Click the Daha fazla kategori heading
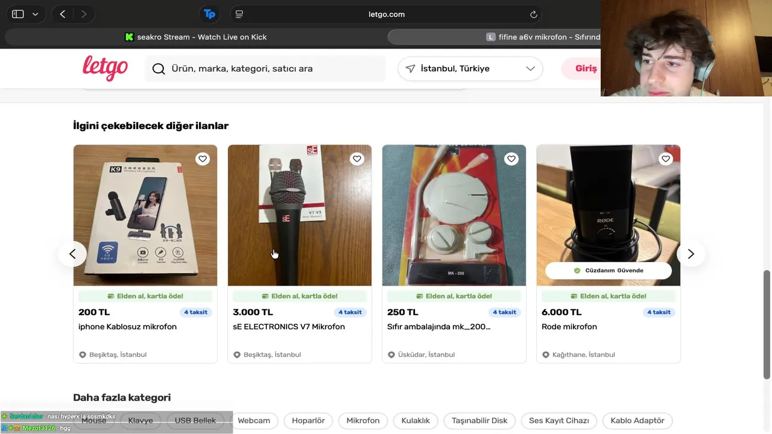The height and width of the screenshot is (434, 772). 122,397
